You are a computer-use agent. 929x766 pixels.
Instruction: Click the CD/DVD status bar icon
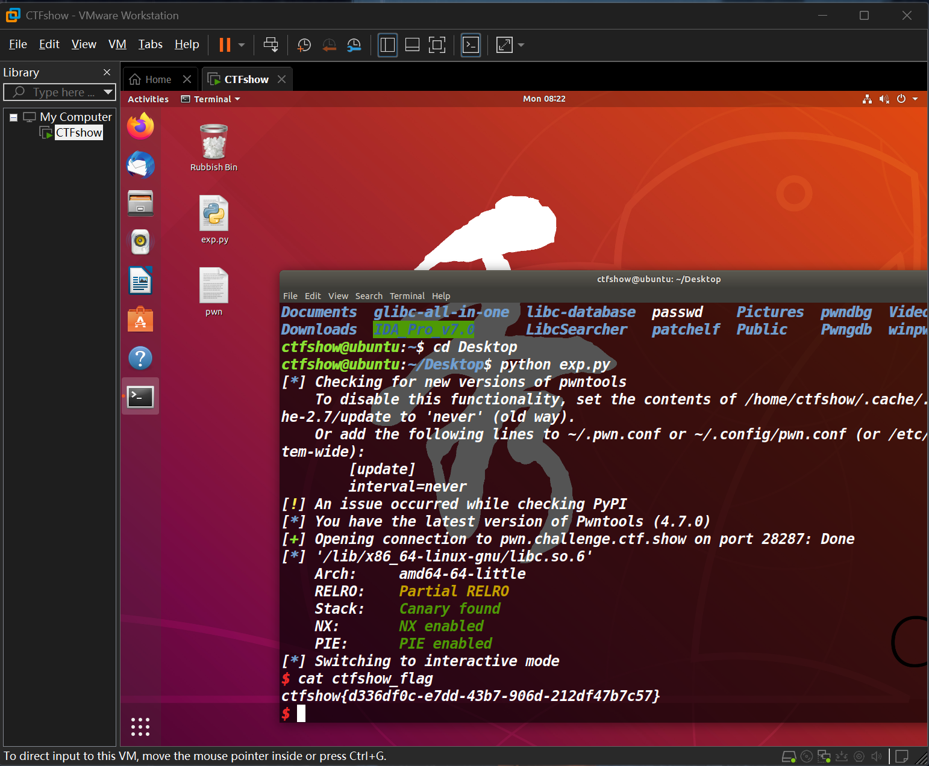[807, 756]
